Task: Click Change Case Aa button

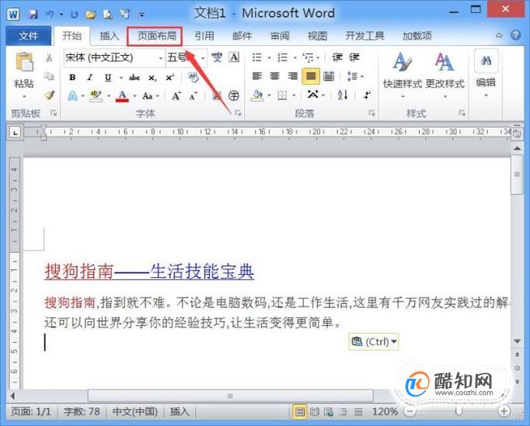Action: 148,96
